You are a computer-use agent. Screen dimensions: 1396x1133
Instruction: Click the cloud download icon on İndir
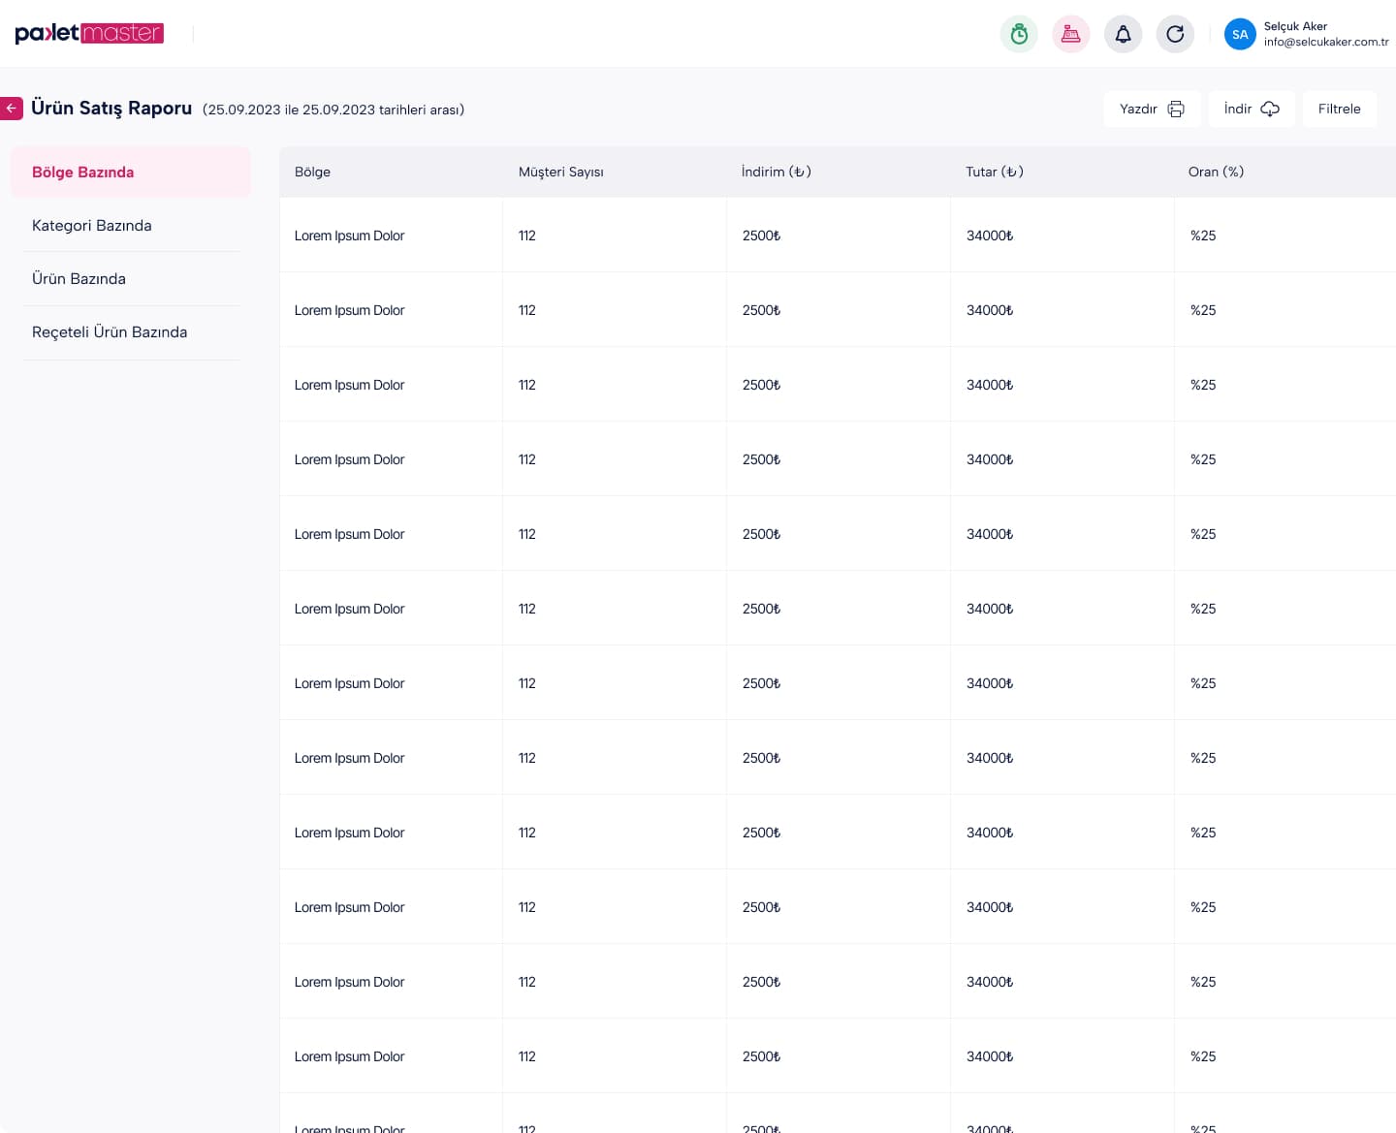[1270, 109]
